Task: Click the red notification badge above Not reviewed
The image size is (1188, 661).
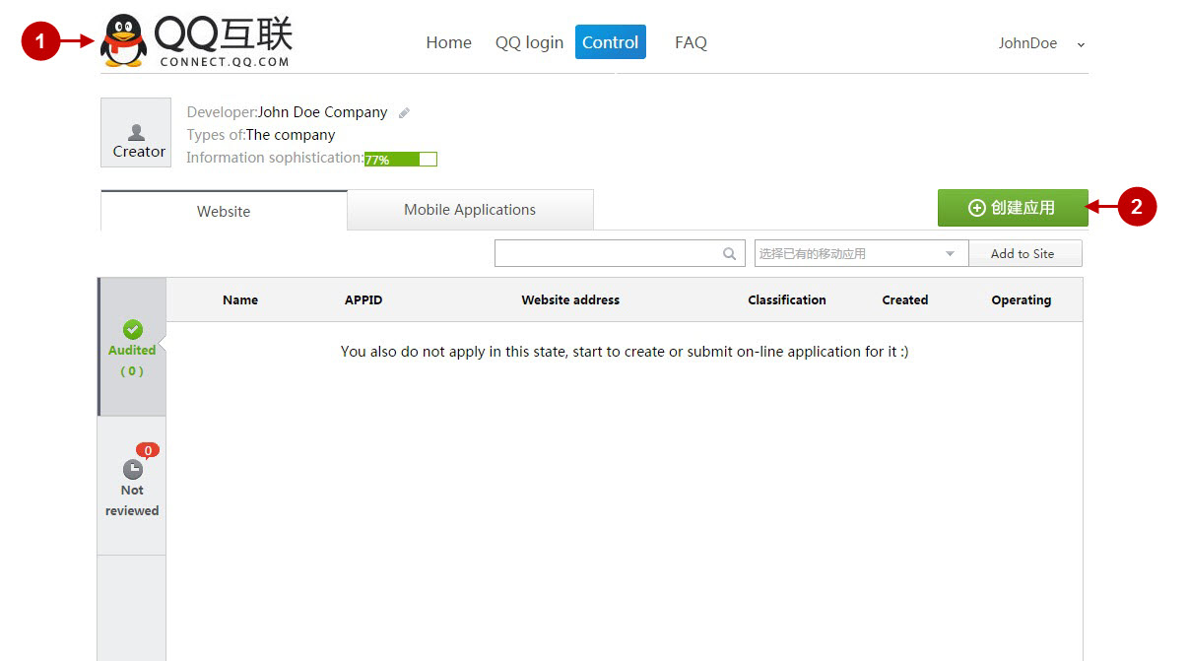Action: [147, 449]
